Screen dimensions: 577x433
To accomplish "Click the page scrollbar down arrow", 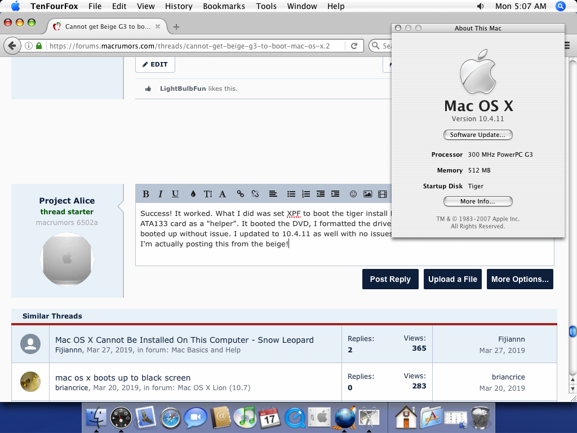I will tap(572, 388).
